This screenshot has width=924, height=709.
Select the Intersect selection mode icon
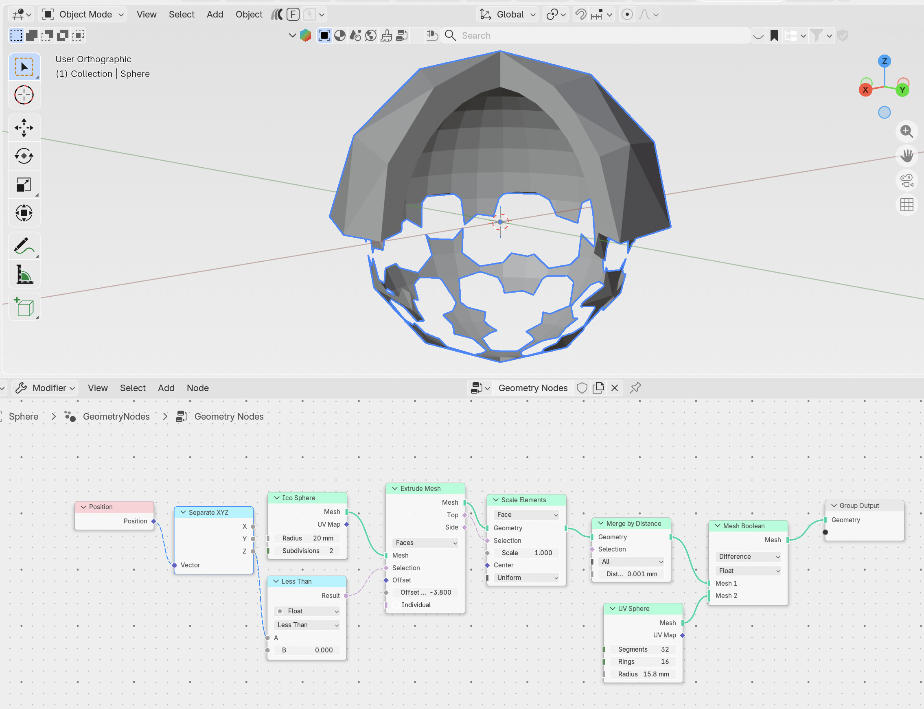(79, 35)
